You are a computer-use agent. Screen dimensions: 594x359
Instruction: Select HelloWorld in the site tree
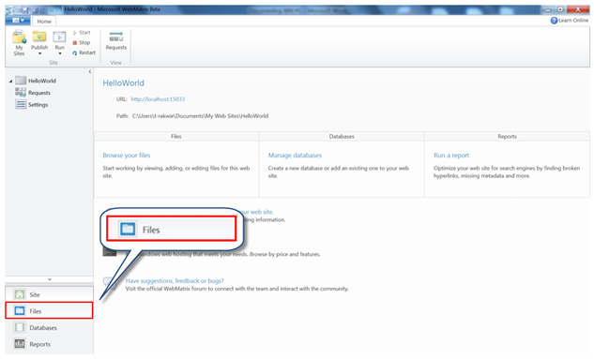[36, 81]
